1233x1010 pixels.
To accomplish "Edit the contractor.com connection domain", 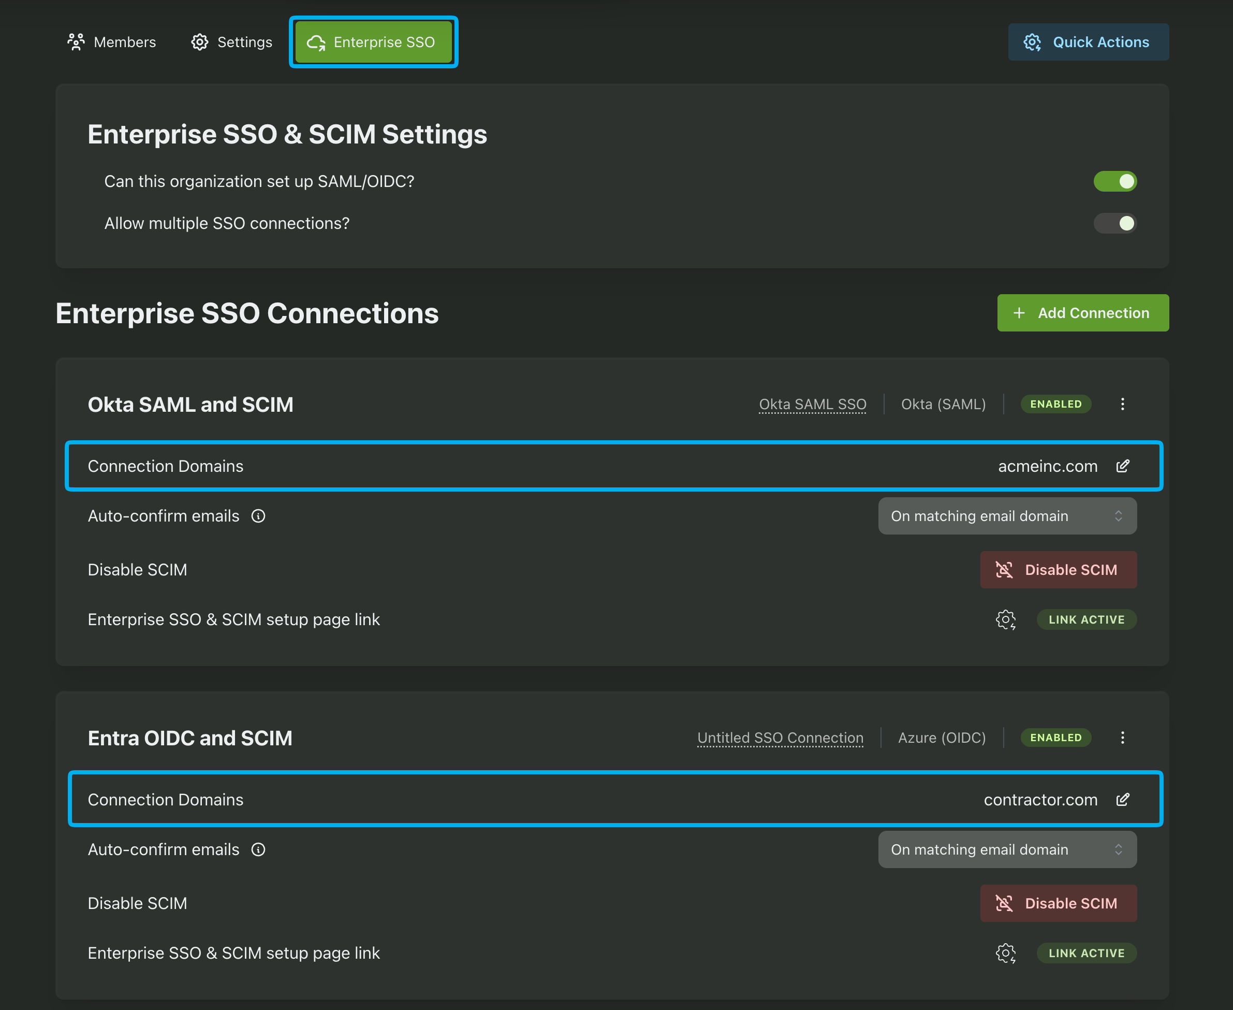I will (x=1123, y=799).
